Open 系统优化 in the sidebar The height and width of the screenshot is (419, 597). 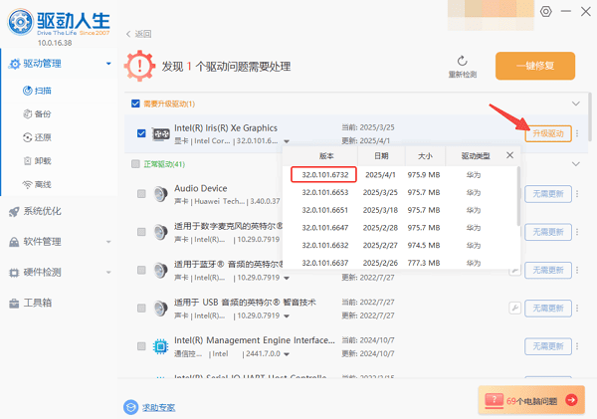40,211
